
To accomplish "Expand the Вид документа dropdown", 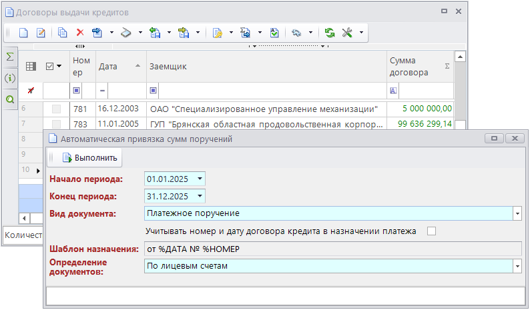I will pos(517,213).
